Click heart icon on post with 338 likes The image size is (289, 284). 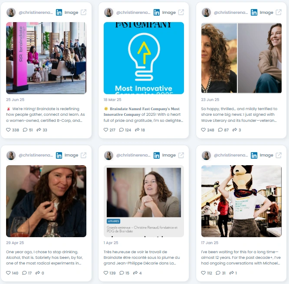coord(8,130)
